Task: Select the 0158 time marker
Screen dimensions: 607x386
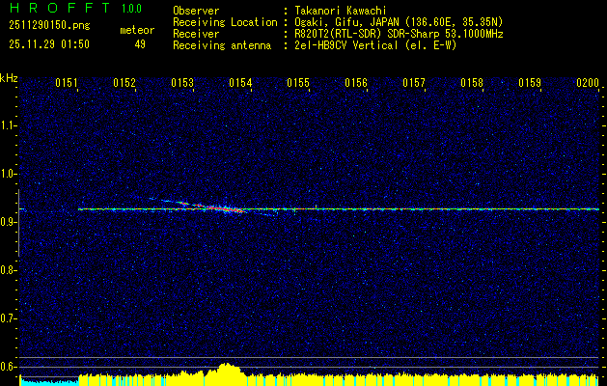Action: (x=472, y=83)
